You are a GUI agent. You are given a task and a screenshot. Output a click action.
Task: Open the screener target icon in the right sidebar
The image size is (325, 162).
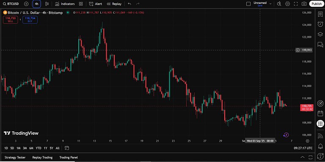pos(320,103)
